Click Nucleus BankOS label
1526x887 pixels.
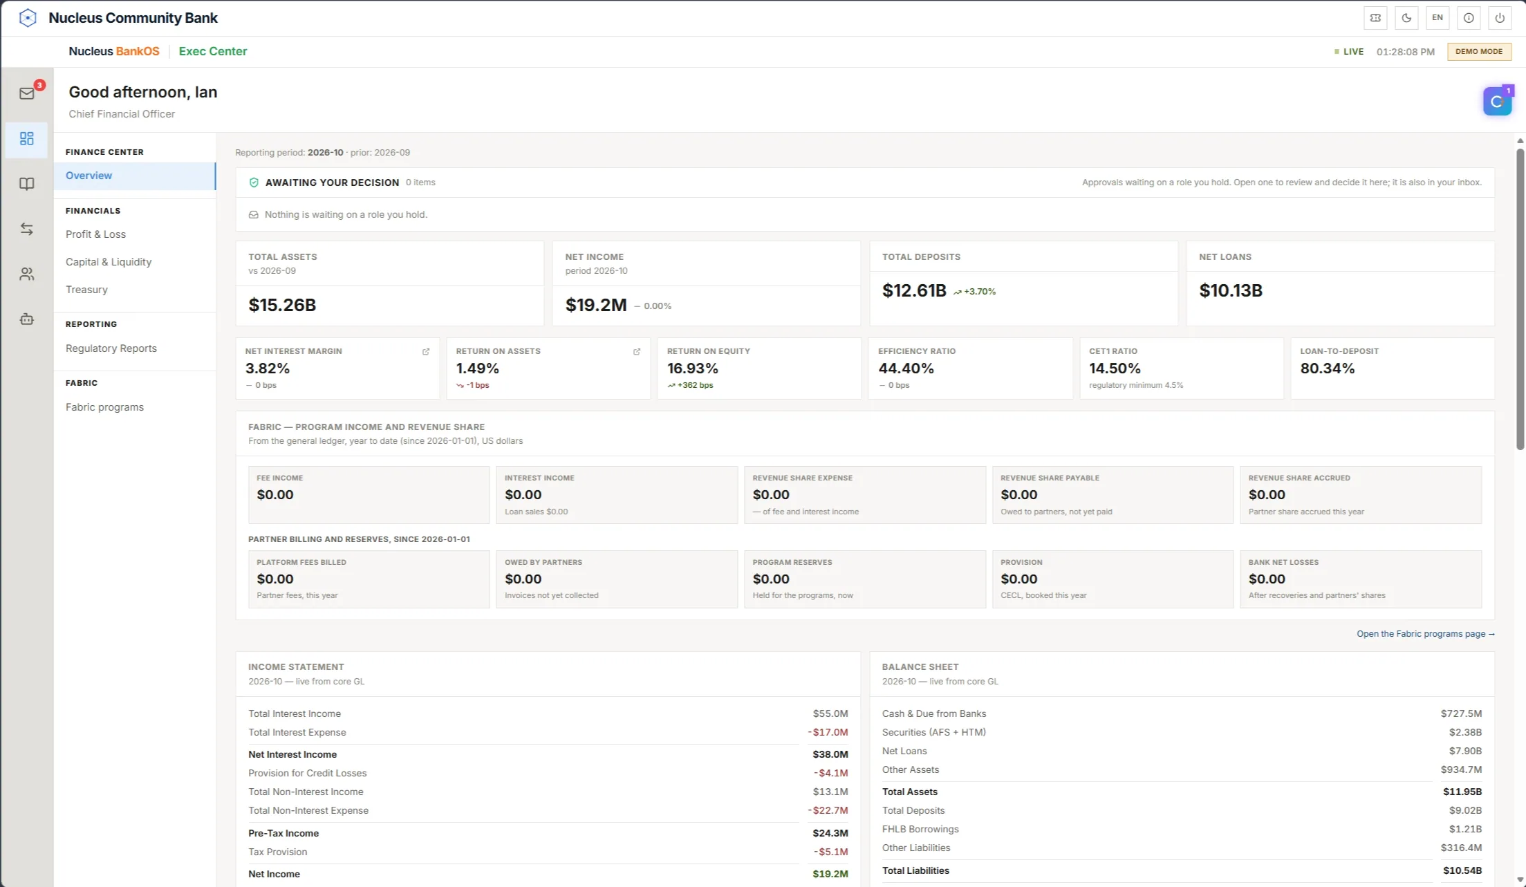click(114, 51)
